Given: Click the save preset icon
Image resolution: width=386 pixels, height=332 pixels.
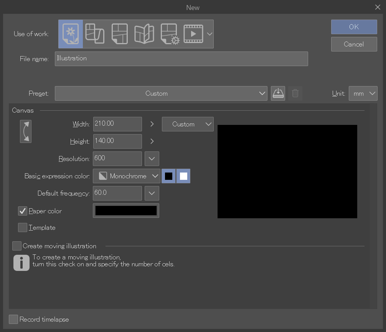Looking at the screenshot, I should (x=278, y=93).
